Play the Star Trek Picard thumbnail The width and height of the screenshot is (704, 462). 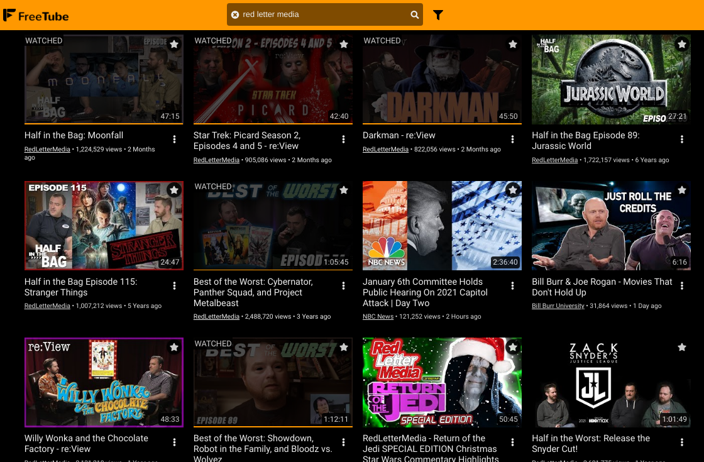click(x=273, y=79)
